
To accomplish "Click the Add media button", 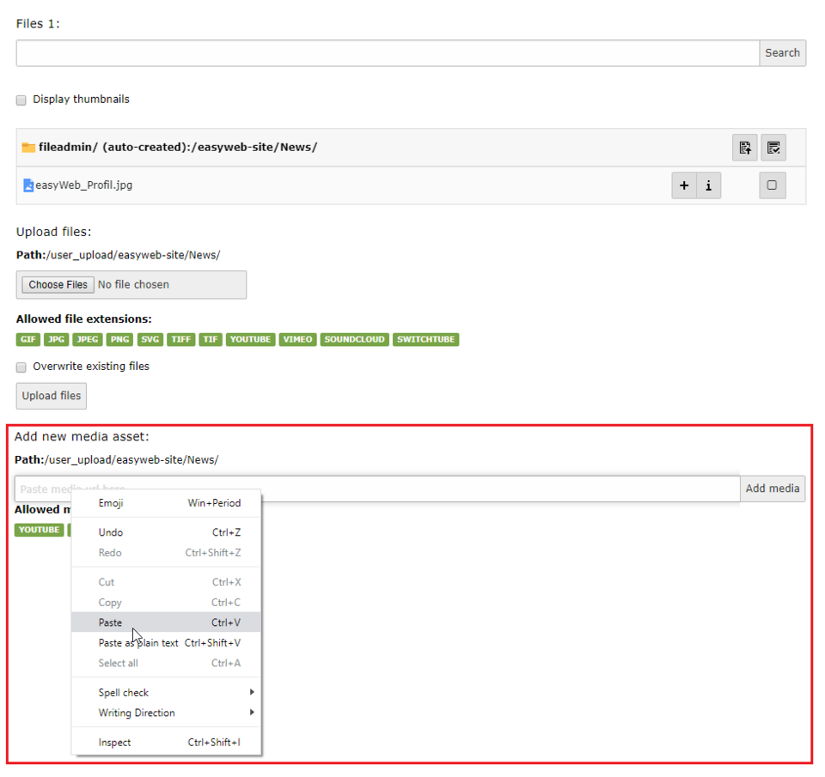I will click(x=772, y=489).
